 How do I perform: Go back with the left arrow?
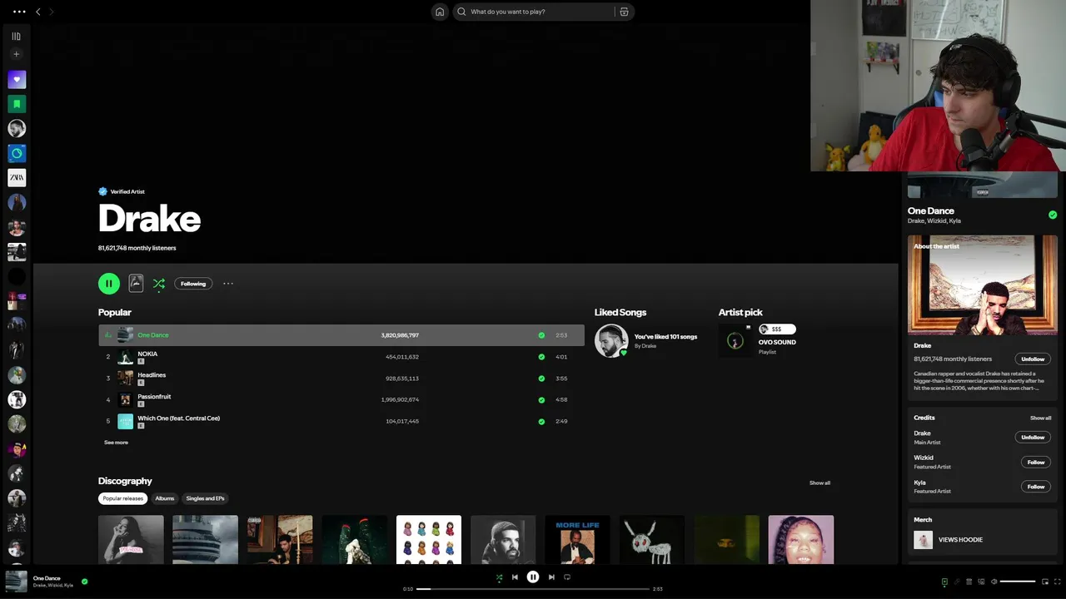37,12
